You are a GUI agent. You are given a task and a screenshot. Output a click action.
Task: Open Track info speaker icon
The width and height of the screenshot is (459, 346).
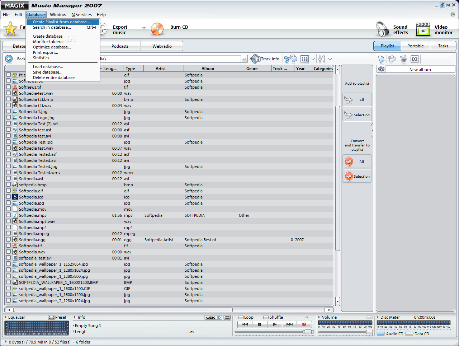click(255, 59)
